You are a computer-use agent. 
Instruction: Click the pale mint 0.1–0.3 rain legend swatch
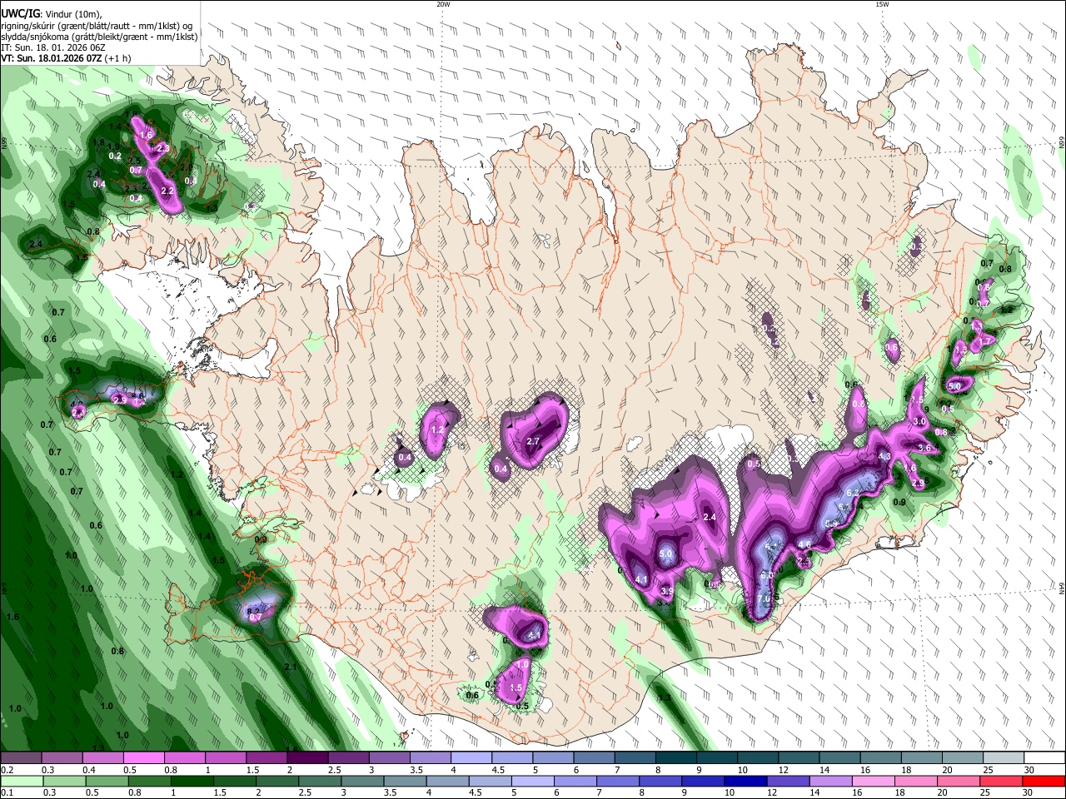click(20, 781)
